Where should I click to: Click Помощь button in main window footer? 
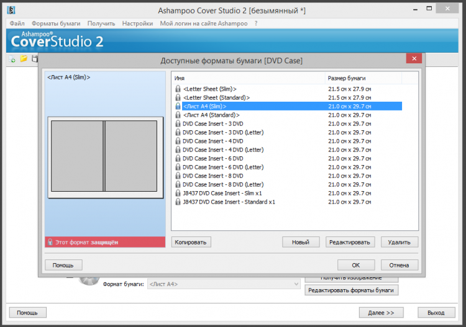[27, 313]
